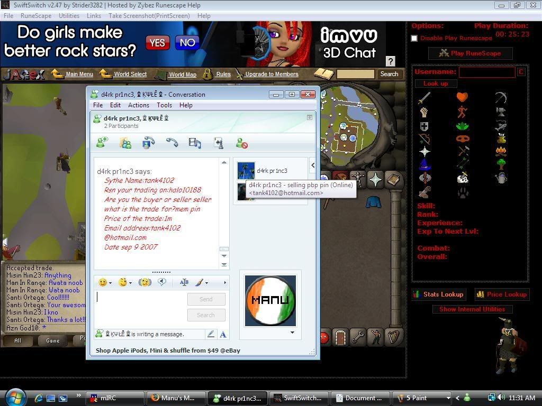Click the conversation scrollbar down arrow

coord(224,256)
